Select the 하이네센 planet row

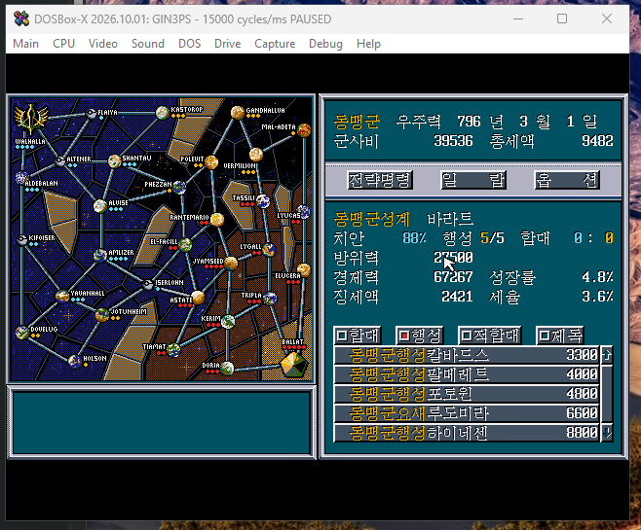tap(467, 433)
